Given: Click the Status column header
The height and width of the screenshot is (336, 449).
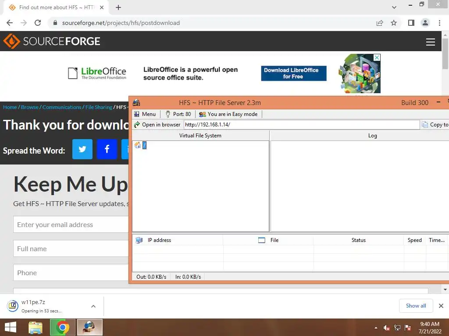Looking at the screenshot, I should coord(359,240).
